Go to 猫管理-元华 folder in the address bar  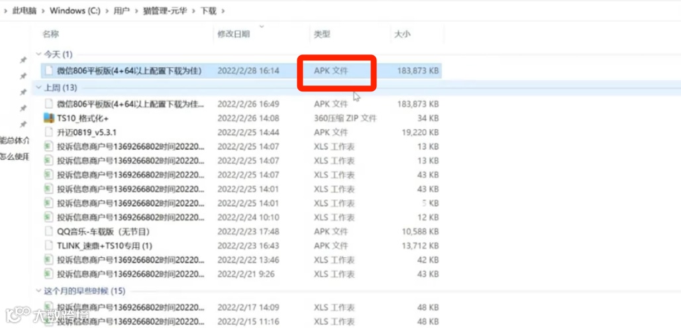[x=164, y=11]
